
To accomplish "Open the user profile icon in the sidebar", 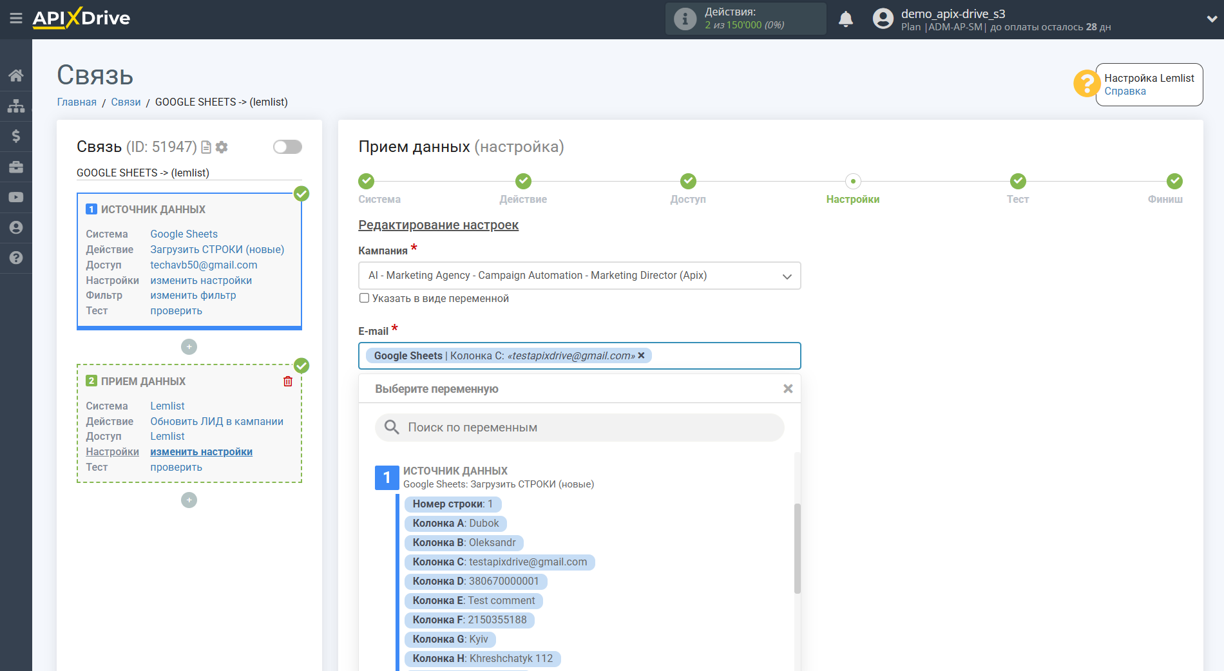I will pos(16,227).
